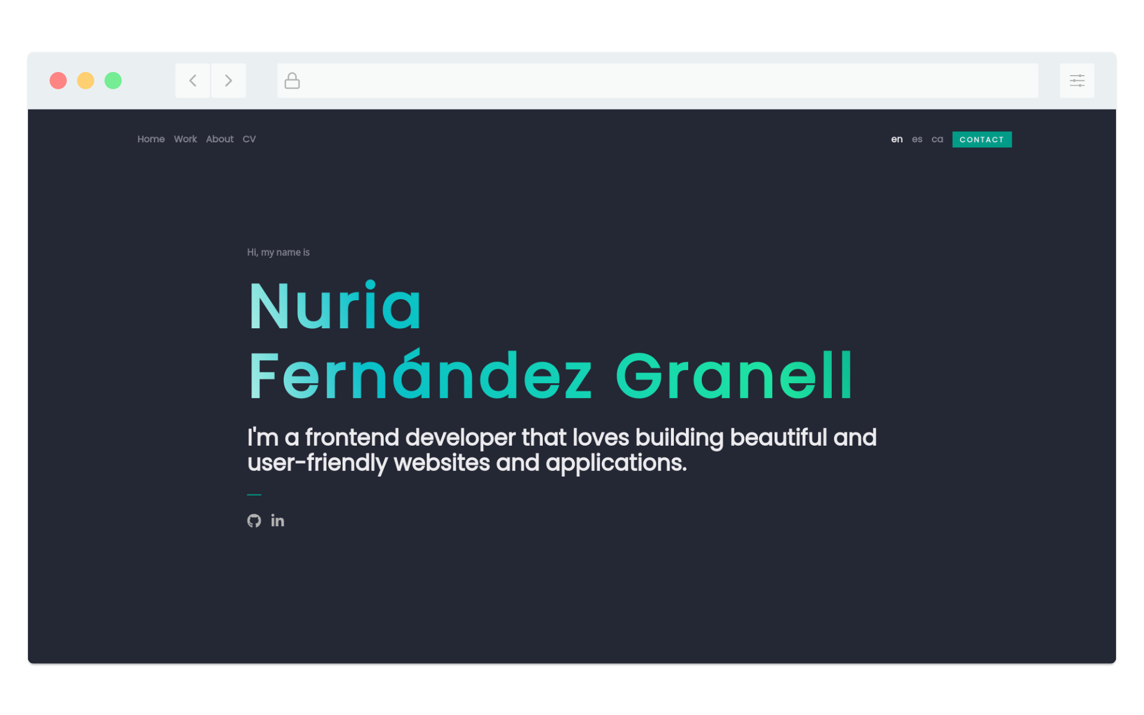Viewport: 1144px width, 715px height.
Task: Open the GitHub profile icon
Action: coord(254,520)
